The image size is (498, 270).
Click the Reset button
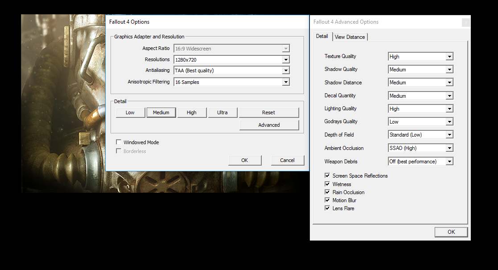(x=269, y=112)
